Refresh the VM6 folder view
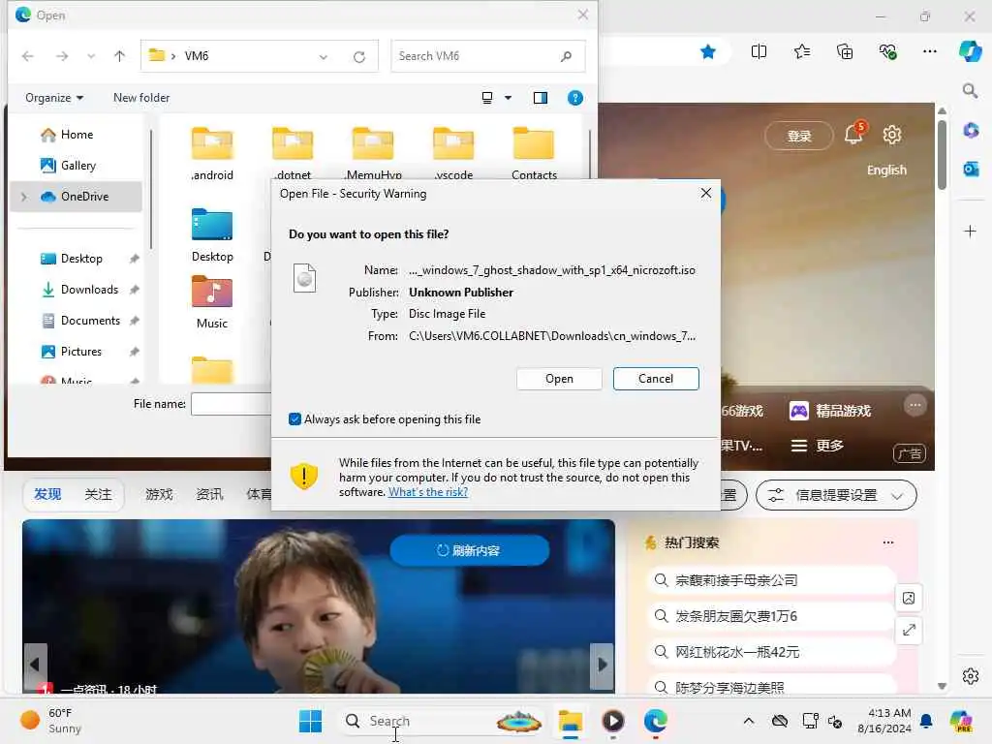This screenshot has height=744, width=992. coord(359,57)
